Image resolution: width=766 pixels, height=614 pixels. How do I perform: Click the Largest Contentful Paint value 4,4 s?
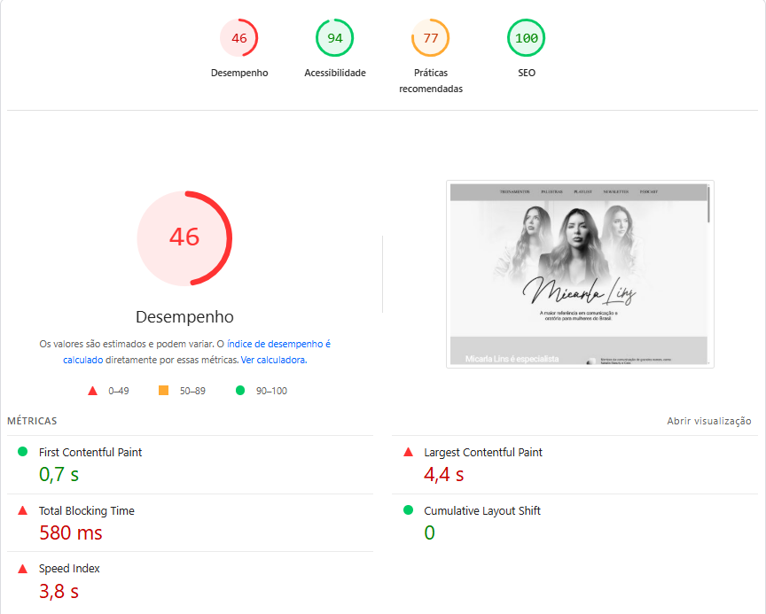pos(443,475)
